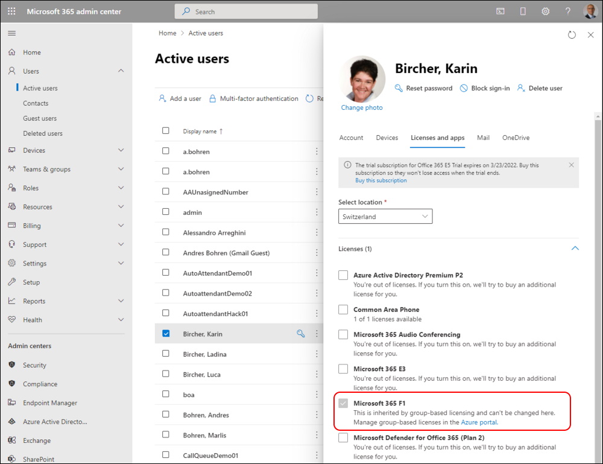
Task: Switch to the Devices tab in panel
Action: coord(387,138)
